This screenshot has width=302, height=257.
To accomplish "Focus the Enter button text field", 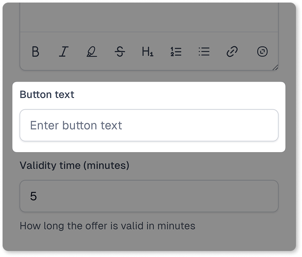I will (149, 125).
